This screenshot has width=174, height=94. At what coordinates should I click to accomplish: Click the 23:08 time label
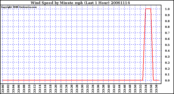click(x=24, y=89)
